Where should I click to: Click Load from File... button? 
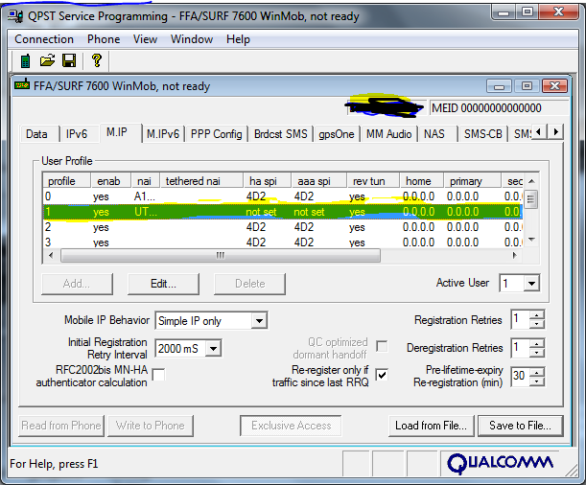click(432, 426)
